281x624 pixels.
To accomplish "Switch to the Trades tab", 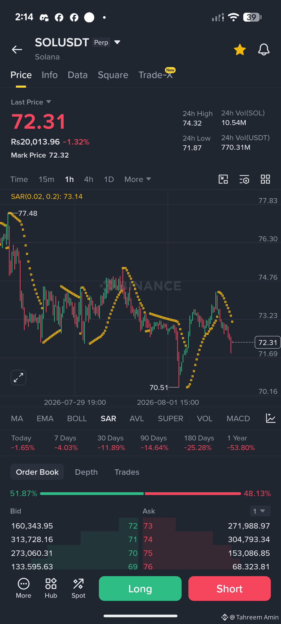I will tap(127, 472).
